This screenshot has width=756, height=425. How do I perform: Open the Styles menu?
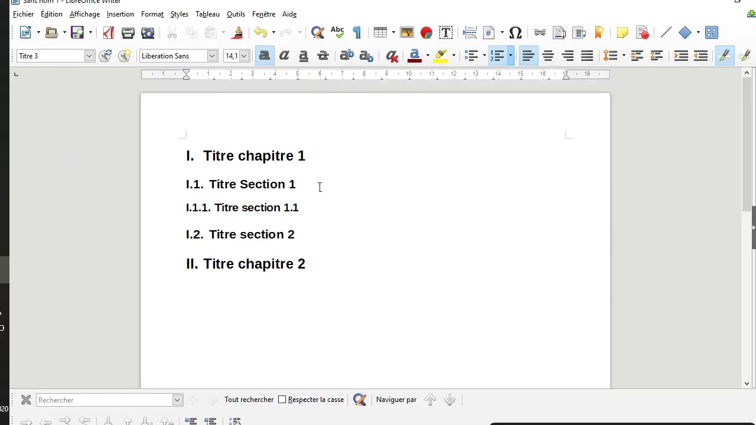click(x=180, y=14)
